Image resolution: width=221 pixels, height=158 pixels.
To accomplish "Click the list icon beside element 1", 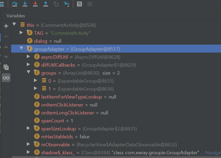I will [x=44, y=88].
